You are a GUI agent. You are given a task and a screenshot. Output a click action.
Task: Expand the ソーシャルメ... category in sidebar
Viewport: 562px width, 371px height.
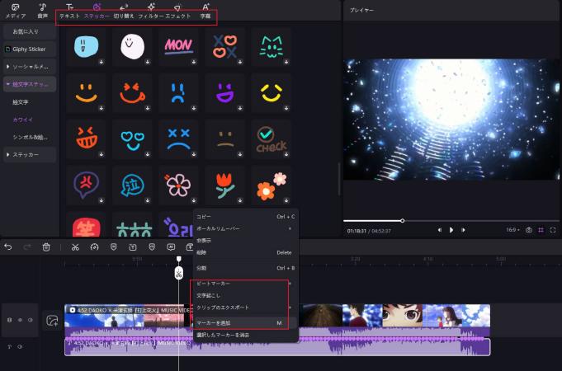coord(31,66)
